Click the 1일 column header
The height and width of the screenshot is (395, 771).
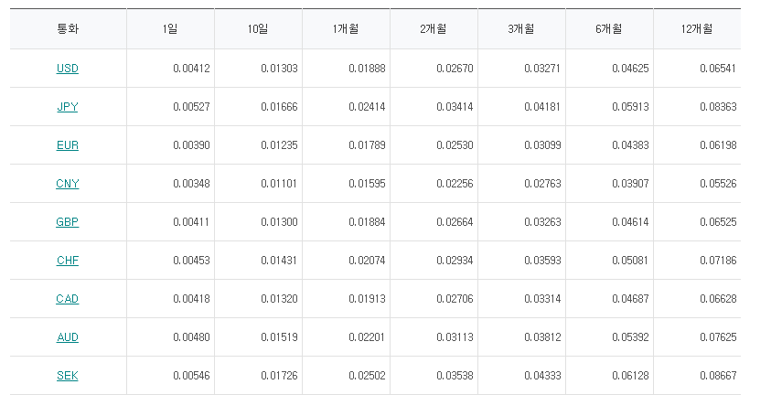170,29
